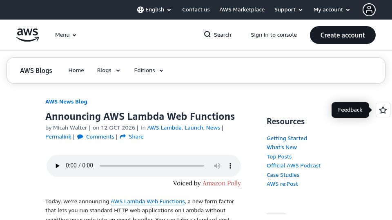The height and width of the screenshot is (220, 392).
Task: Open the Menu dropdown
Action: 65,35
